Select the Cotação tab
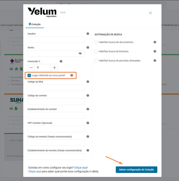179x181 pixels. point(35,24)
